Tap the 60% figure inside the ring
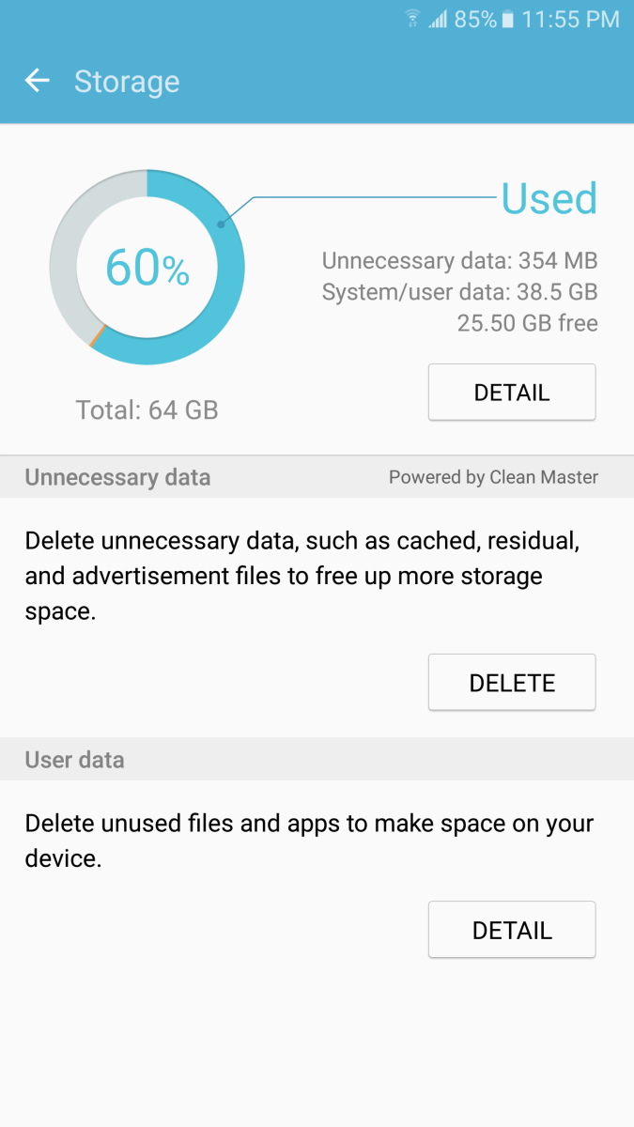 click(147, 268)
